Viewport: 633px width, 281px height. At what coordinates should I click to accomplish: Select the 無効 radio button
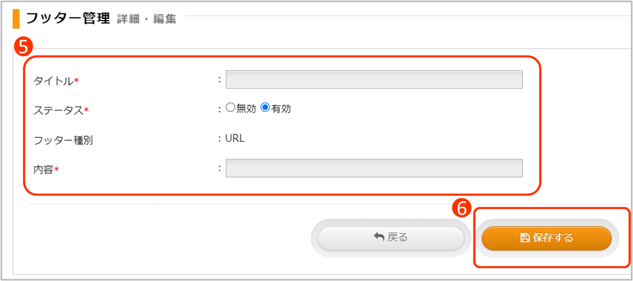[230, 109]
